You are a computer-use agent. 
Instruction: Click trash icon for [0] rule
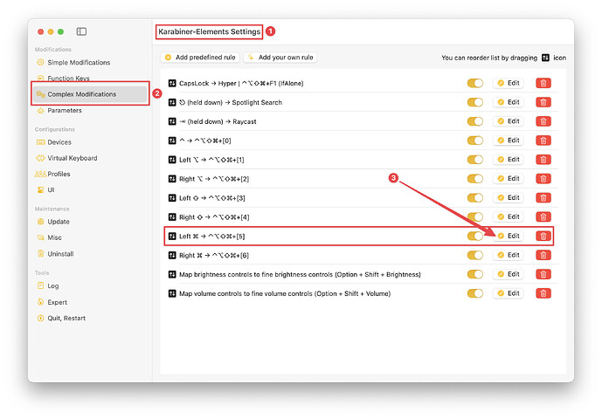543,141
